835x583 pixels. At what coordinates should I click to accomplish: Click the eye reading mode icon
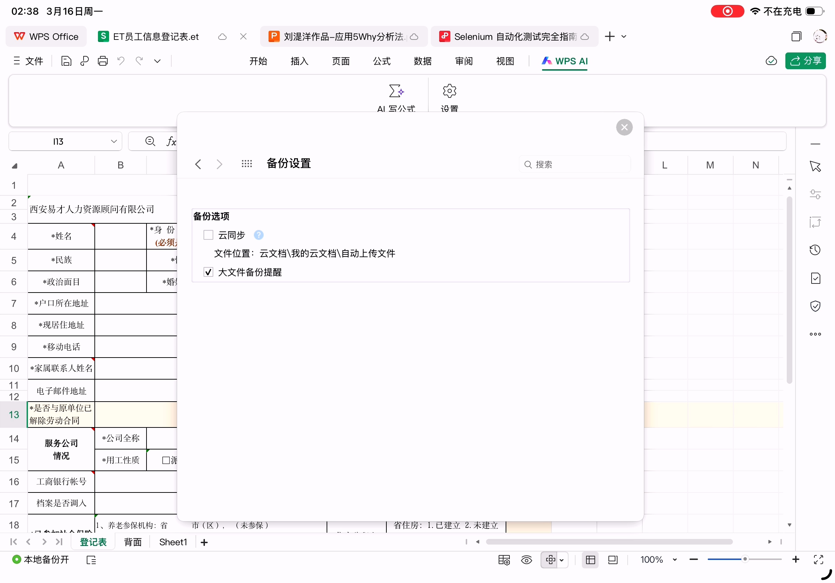[x=526, y=560]
